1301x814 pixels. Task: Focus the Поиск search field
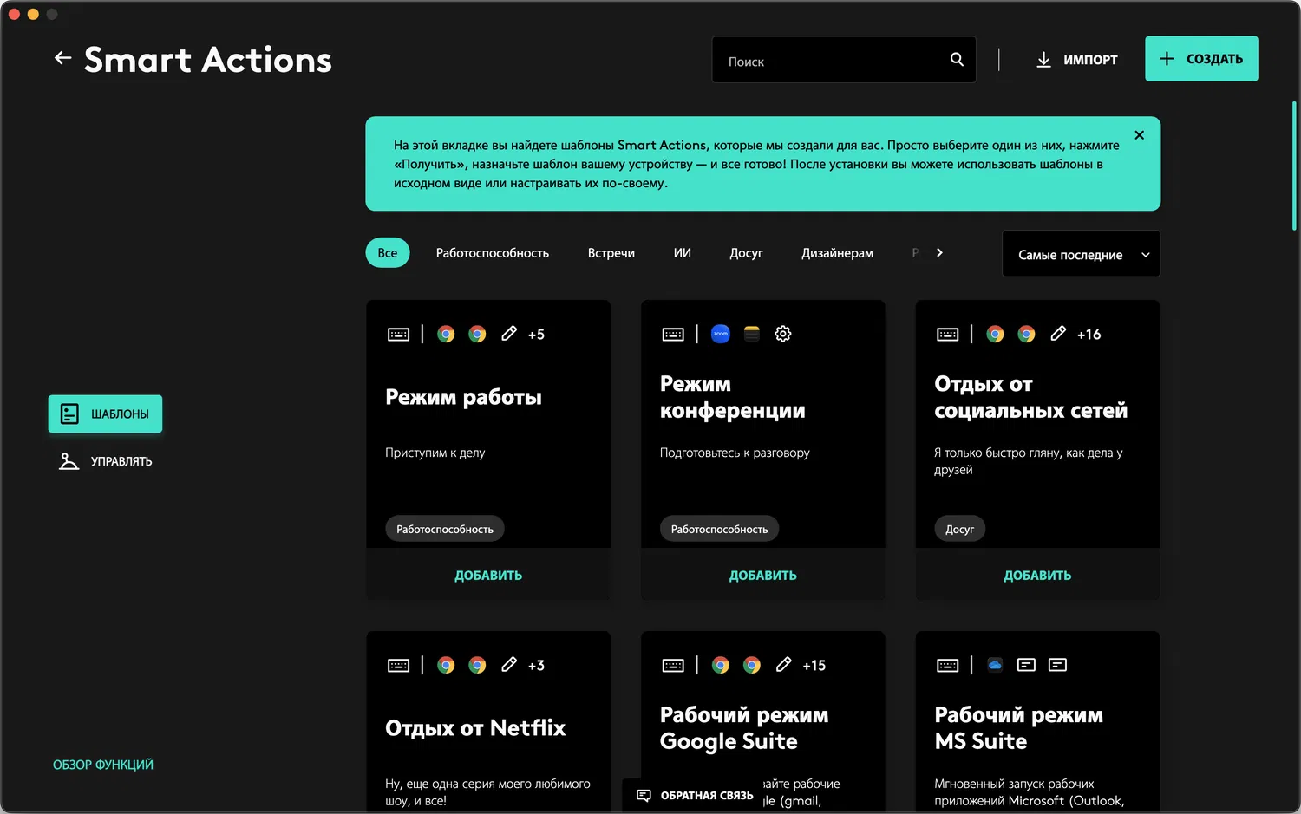844,60
